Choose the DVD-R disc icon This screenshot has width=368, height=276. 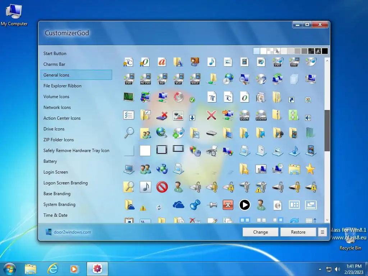point(244,115)
